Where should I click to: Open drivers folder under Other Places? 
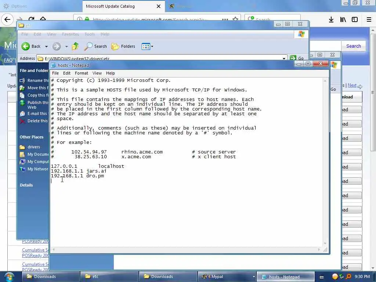30,147
